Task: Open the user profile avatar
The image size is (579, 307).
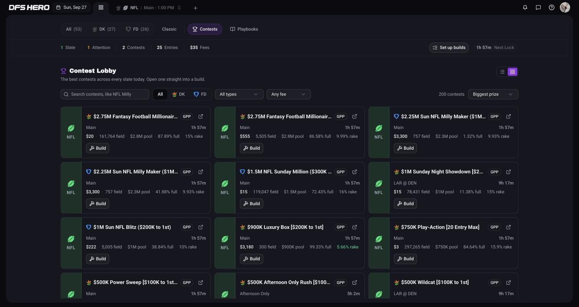Action: (565, 7)
